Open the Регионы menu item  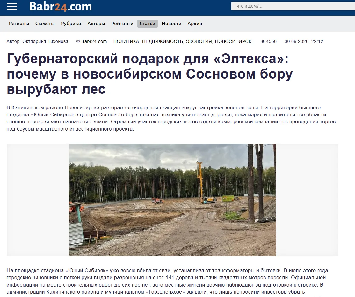tap(19, 24)
